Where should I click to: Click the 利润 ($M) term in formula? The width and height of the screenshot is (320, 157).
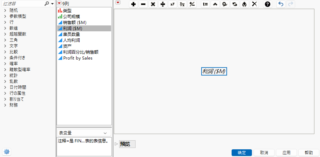tap(214, 71)
